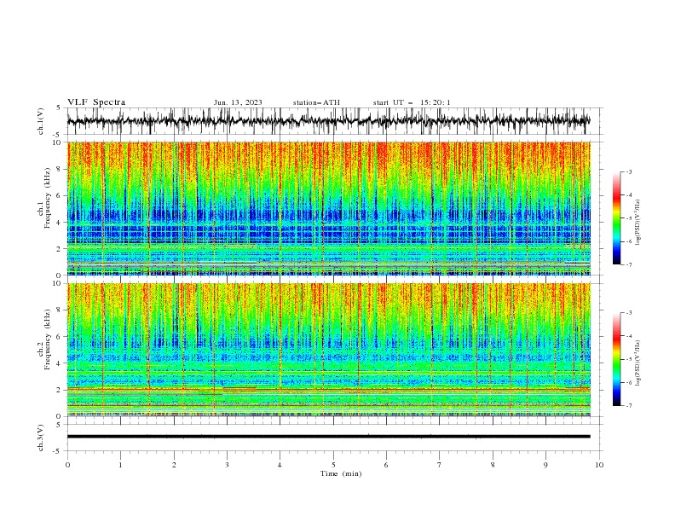
Task: Click the "-3" label on ch.1 colorbar
Action: tap(629, 171)
